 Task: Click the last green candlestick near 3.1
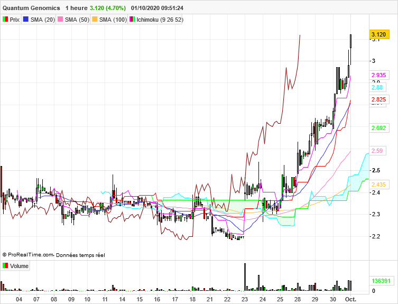(x=350, y=41)
